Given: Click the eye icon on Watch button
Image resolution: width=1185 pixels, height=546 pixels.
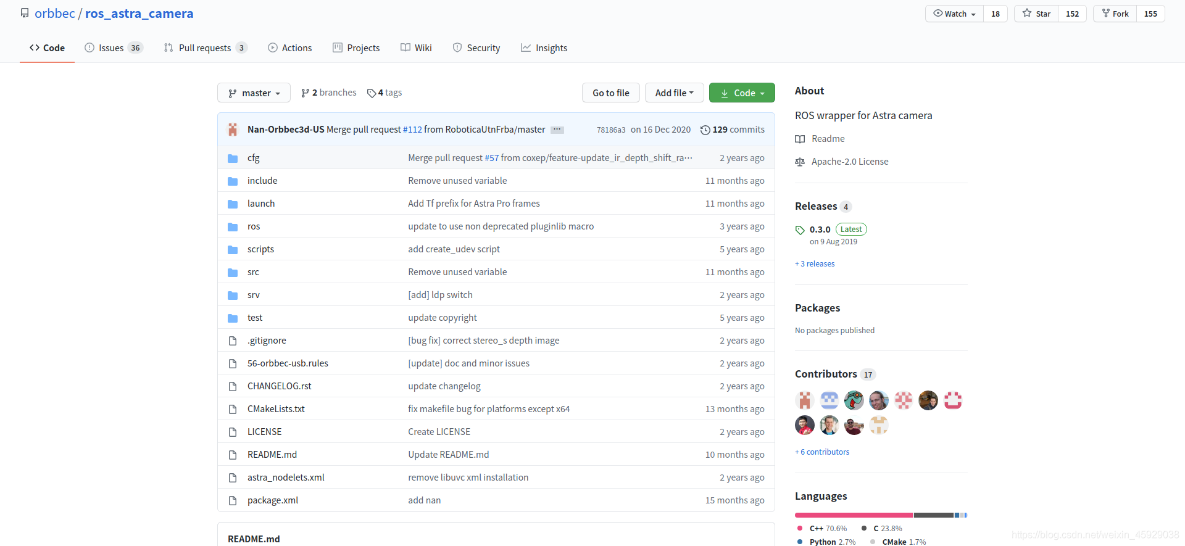Looking at the screenshot, I should pos(938,13).
